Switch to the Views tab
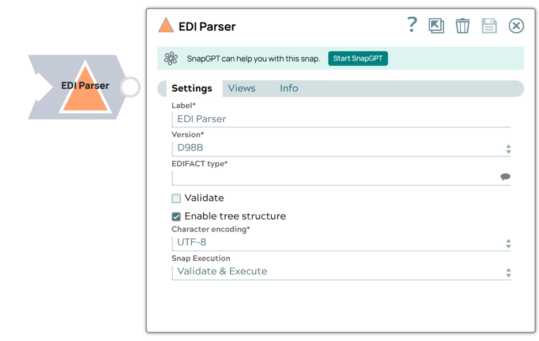This screenshot has height=341, width=539. click(x=241, y=88)
